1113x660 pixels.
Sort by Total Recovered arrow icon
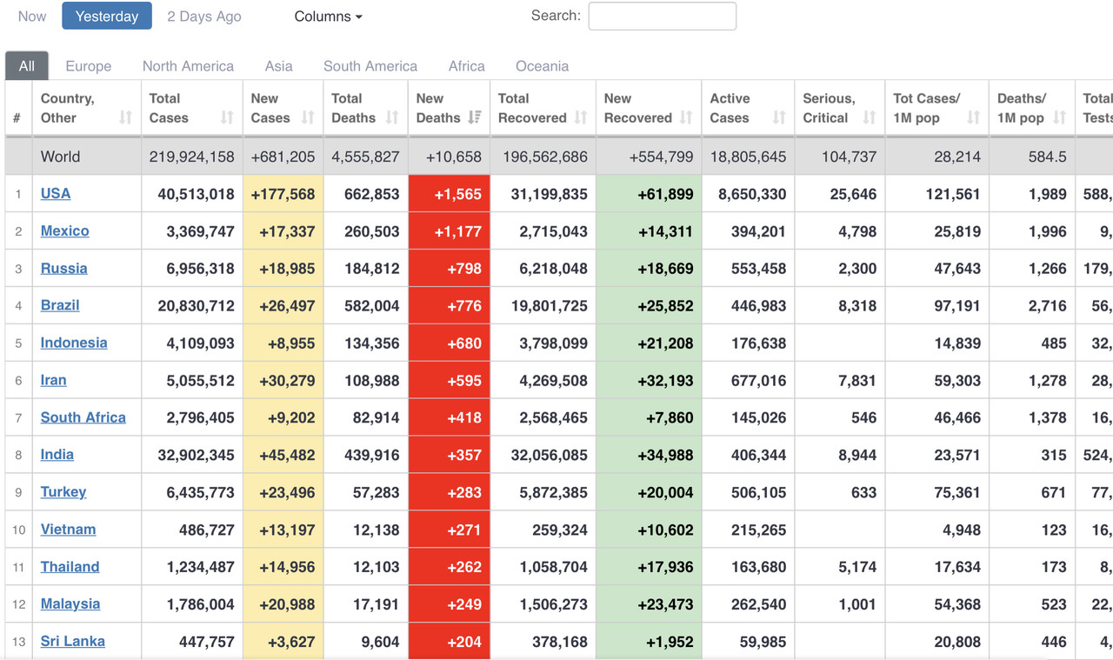coord(581,118)
